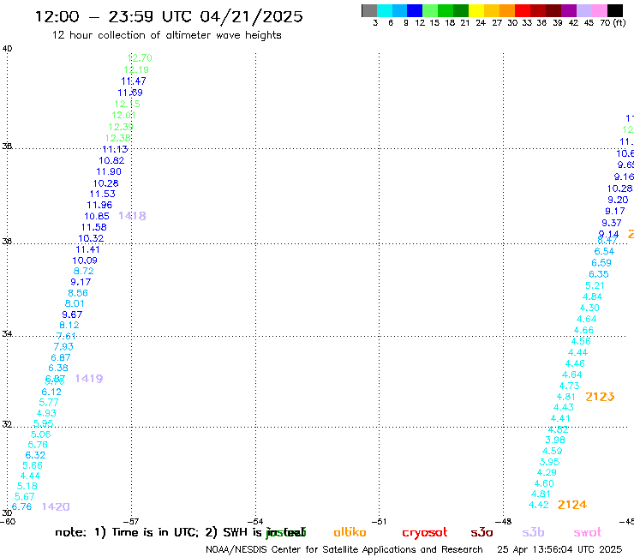Select the 4.73 reading
The image size is (634, 557).
(569, 386)
